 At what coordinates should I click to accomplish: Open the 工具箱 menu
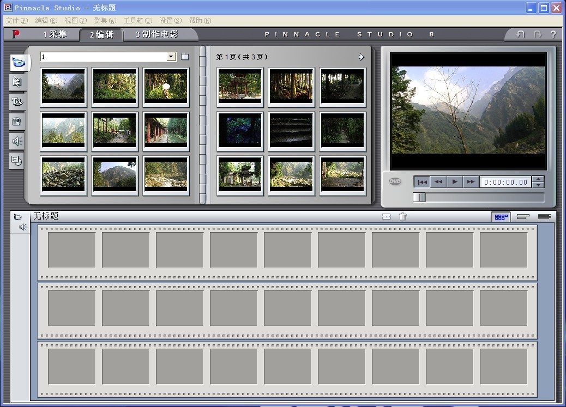pos(137,21)
